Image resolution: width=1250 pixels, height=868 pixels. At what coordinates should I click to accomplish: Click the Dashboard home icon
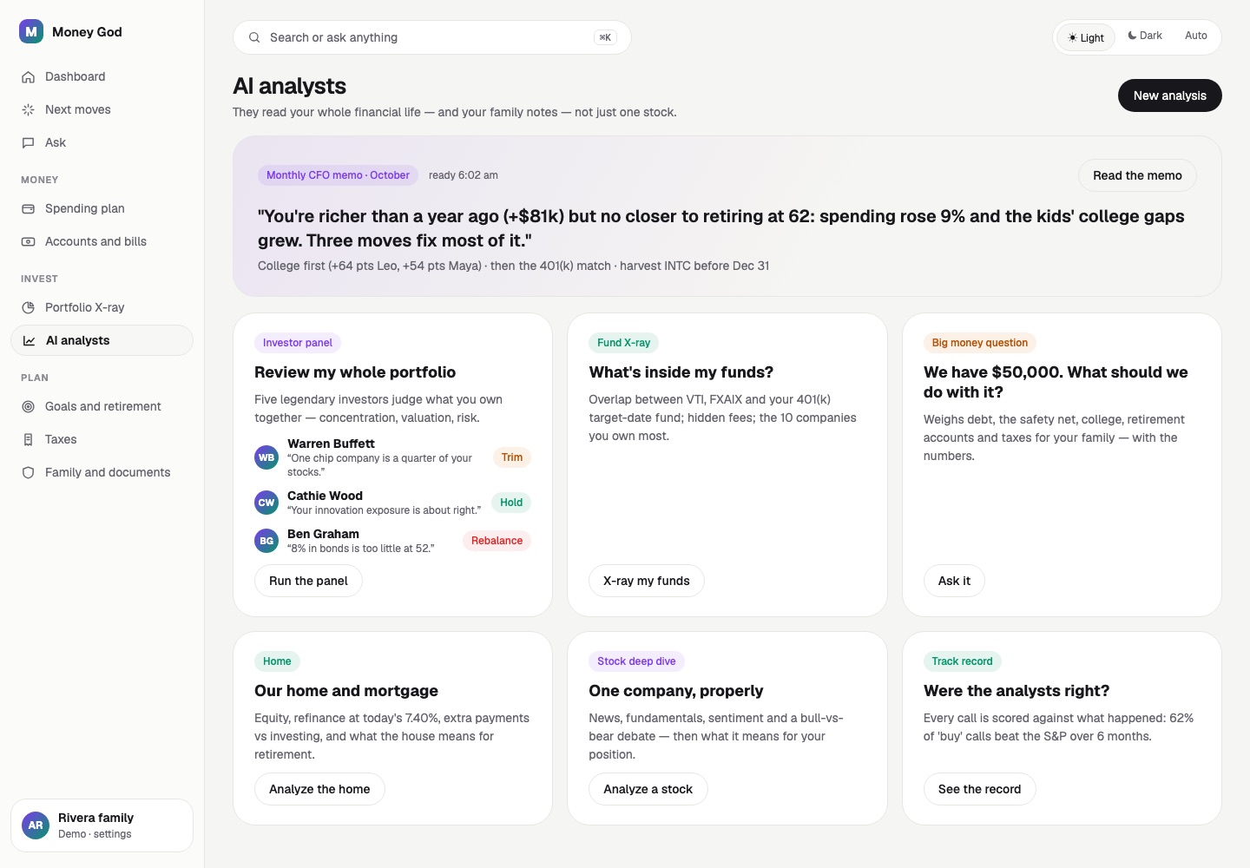[x=28, y=77]
